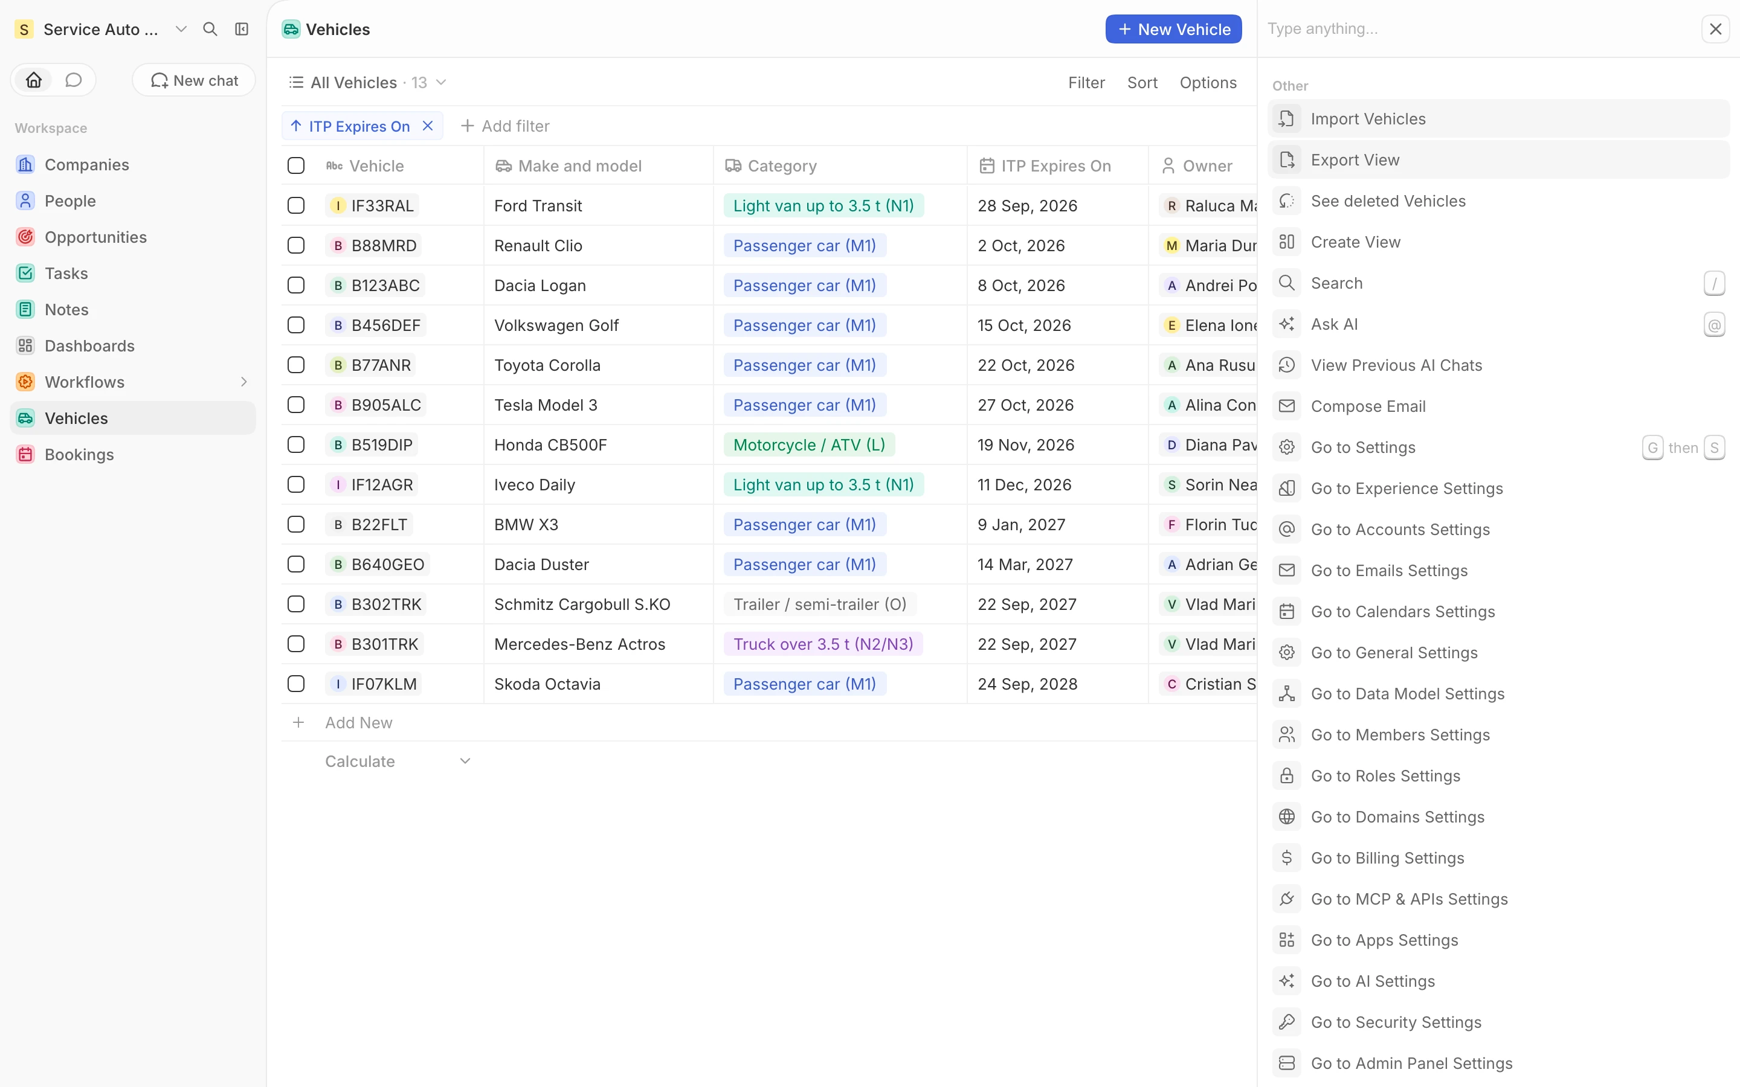Open View Previous AI Chats
The width and height of the screenshot is (1740, 1087).
1498,365
